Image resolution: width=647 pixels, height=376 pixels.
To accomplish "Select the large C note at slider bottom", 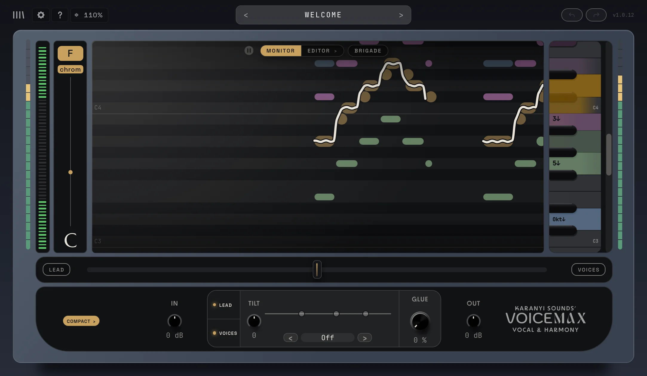I will [70, 240].
